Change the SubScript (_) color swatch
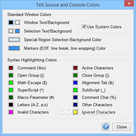Screen dimensions: 136x136 pyautogui.click(x=76, y=90)
